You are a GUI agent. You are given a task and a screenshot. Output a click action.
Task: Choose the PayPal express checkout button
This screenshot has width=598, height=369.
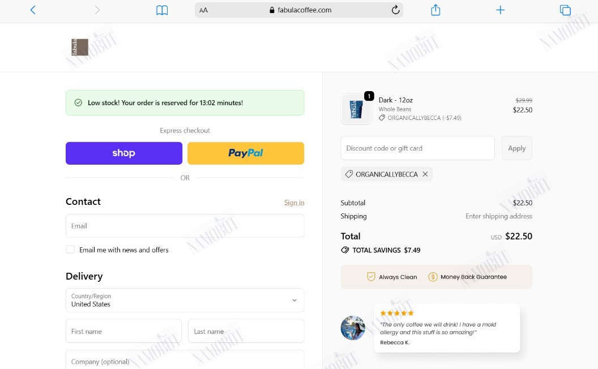coord(246,153)
